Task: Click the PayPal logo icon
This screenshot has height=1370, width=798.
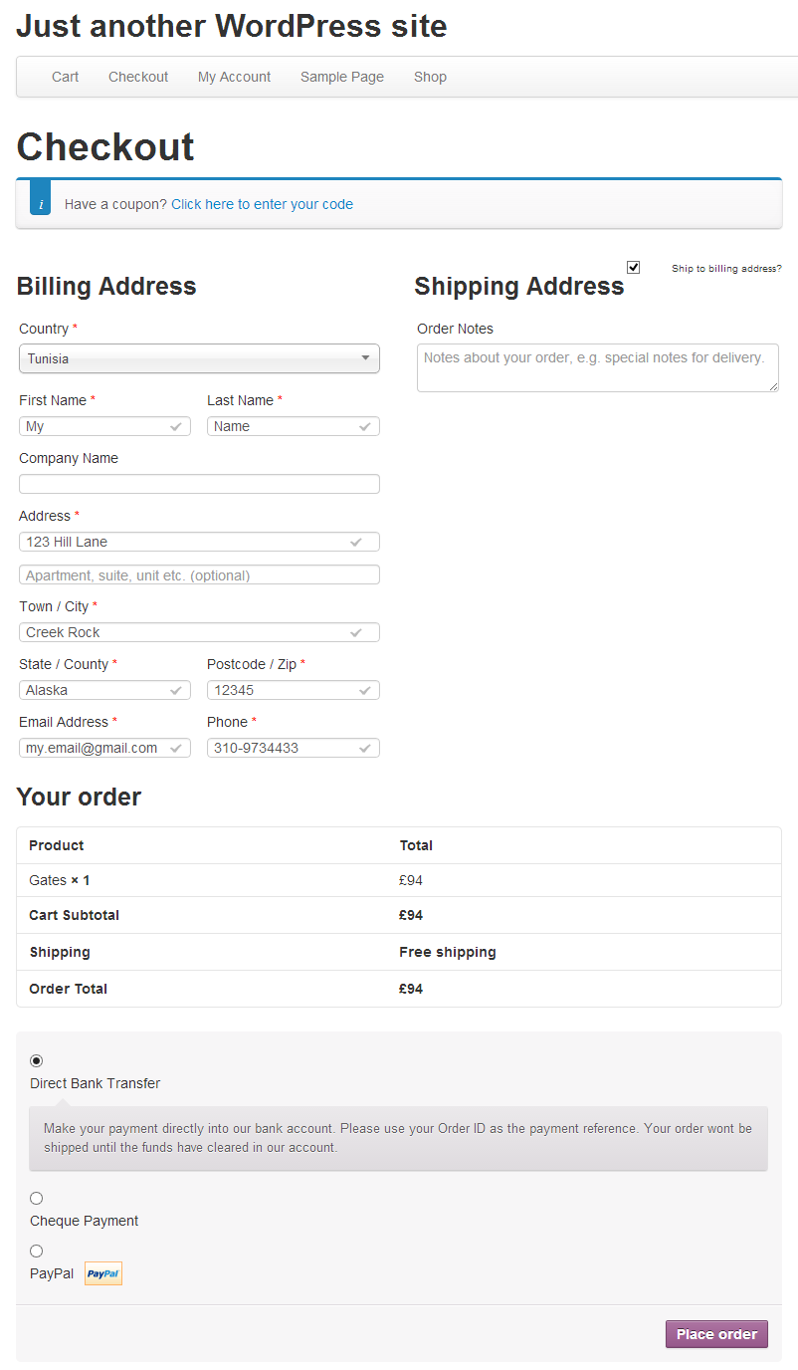Action: (103, 1273)
